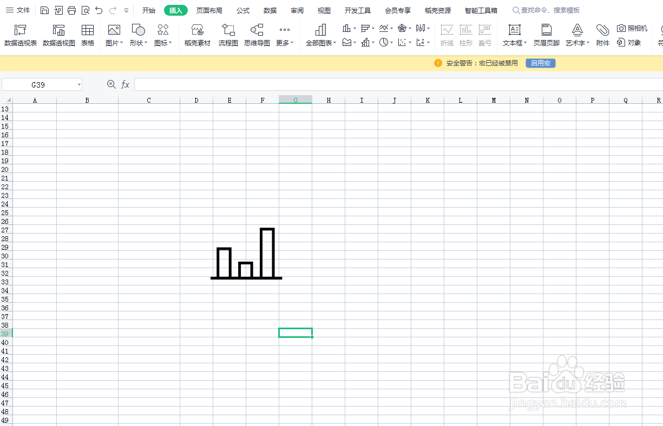Select the 插入 tab
Image resolution: width=663 pixels, height=426 pixels.
click(176, 10)
